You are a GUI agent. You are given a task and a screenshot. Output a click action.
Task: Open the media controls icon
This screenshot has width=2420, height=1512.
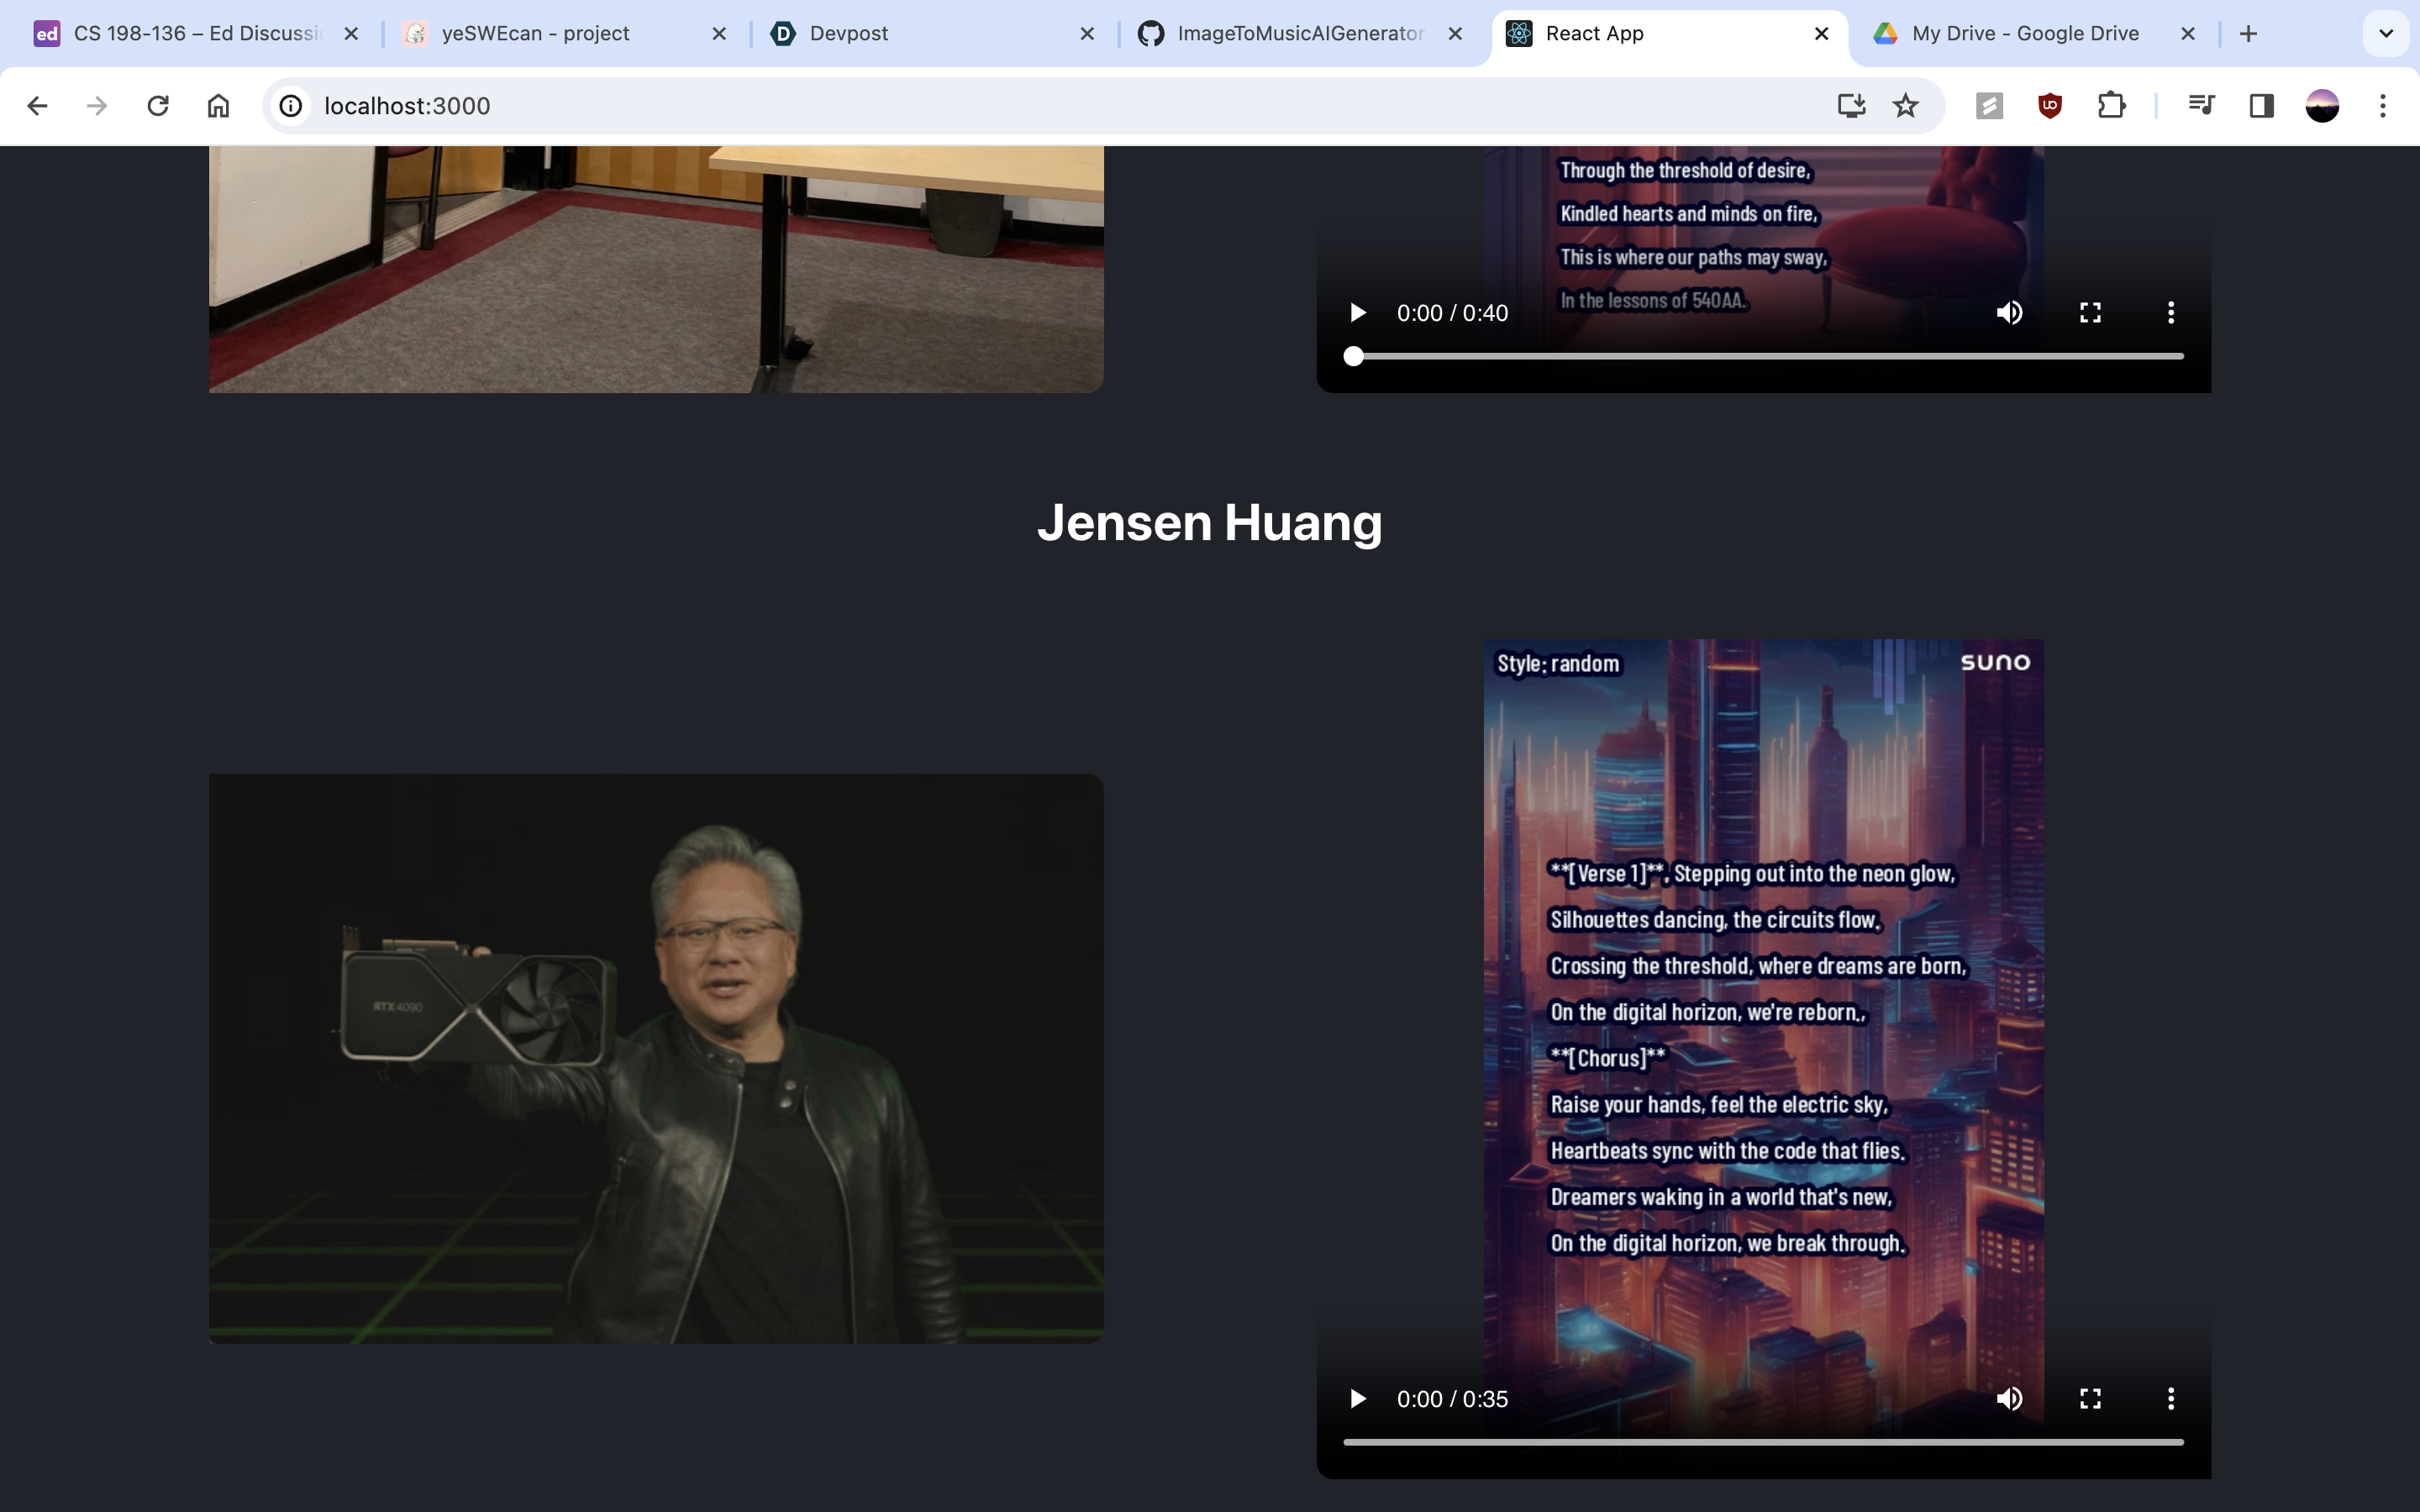pos(2201,106)
